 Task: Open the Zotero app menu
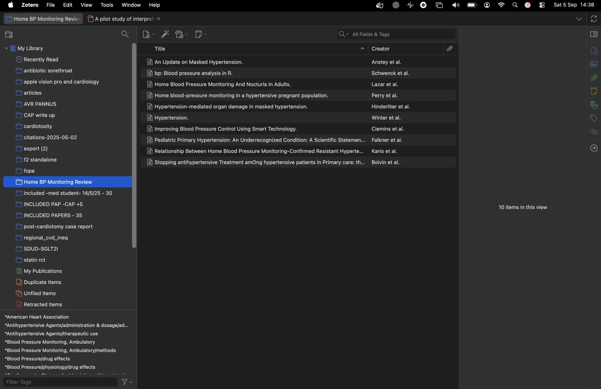(x=30, y=5)
